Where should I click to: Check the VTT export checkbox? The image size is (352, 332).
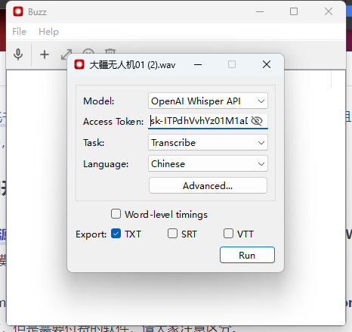228,234
